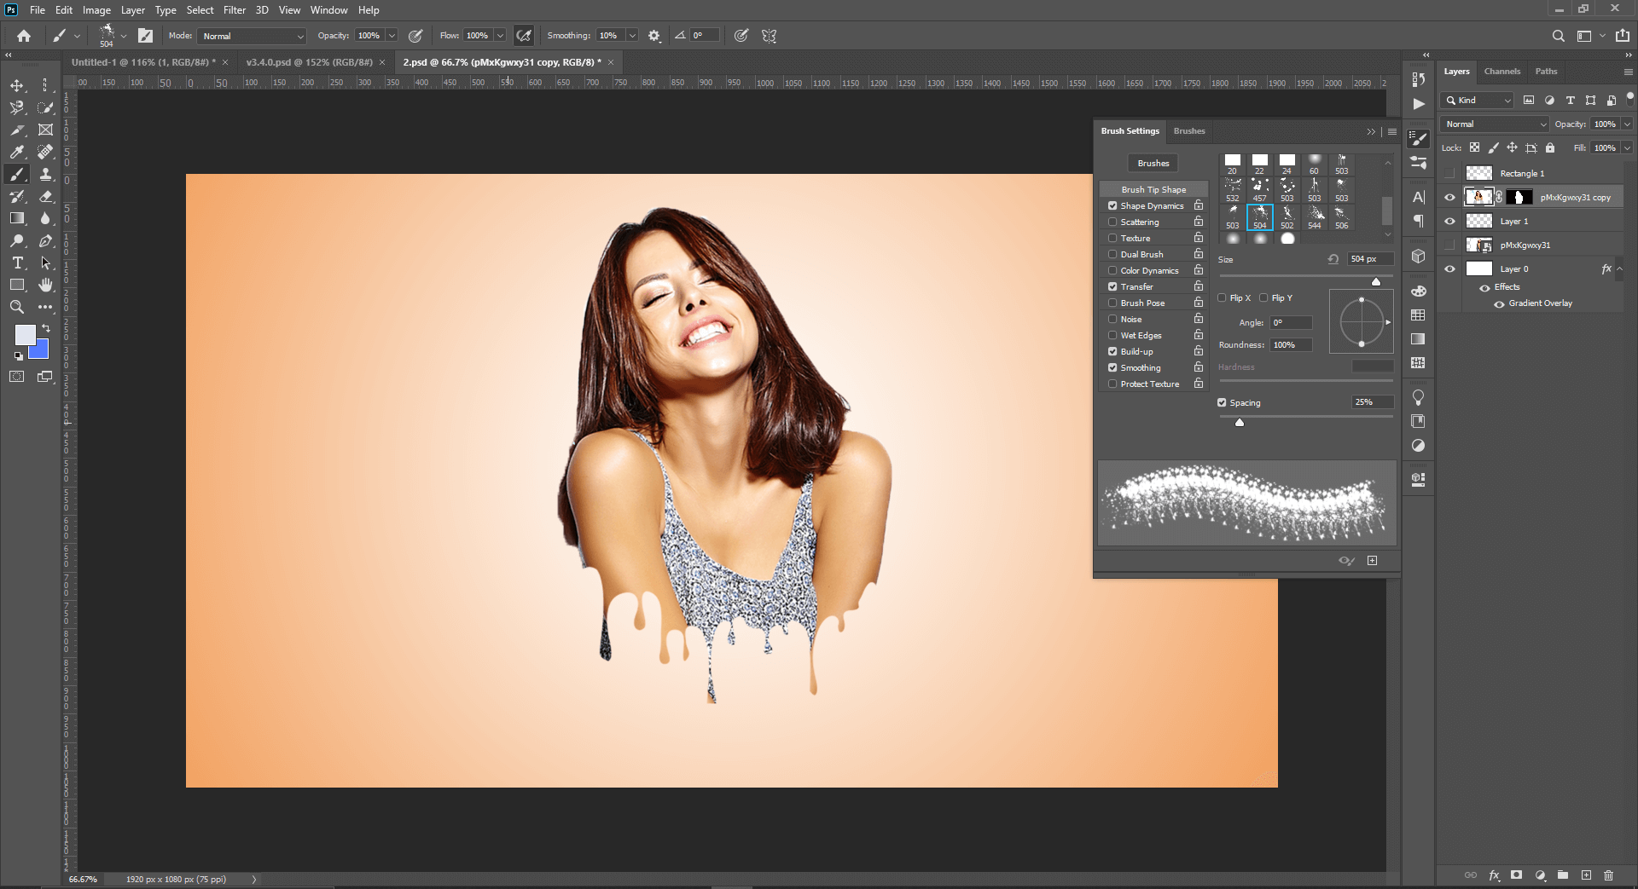Disable the Shape Dynamics checkbox

coord(1112,206)
